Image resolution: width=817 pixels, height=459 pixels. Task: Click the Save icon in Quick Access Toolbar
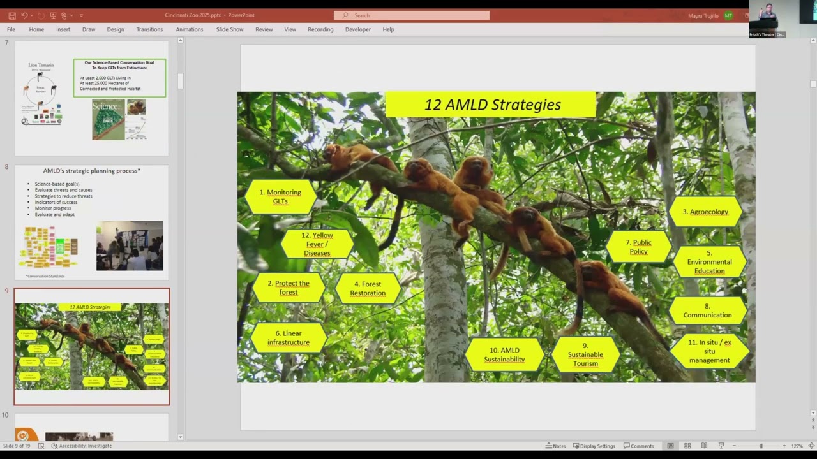[x=12, y=15]
